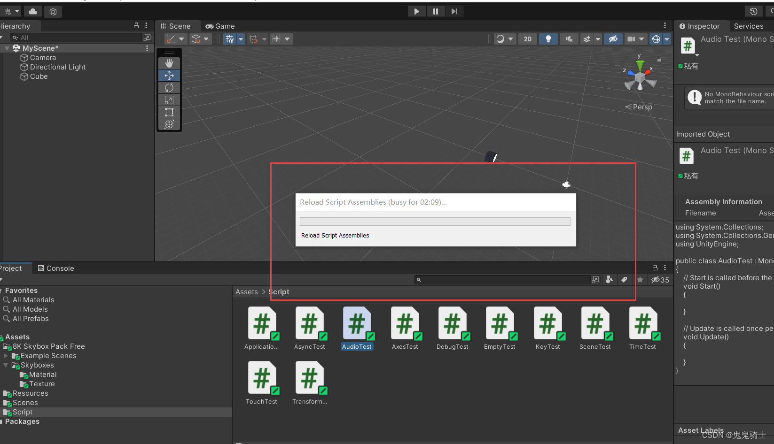This screenshot has width=774, height=444.
Task: Select the Hand tool in the scene toolbar
Action: click(169, 62)
